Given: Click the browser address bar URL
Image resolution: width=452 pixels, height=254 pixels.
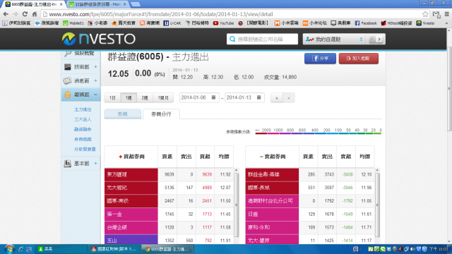Looking at the screenshot, I should pyautogui.click(x=161, y=14).
